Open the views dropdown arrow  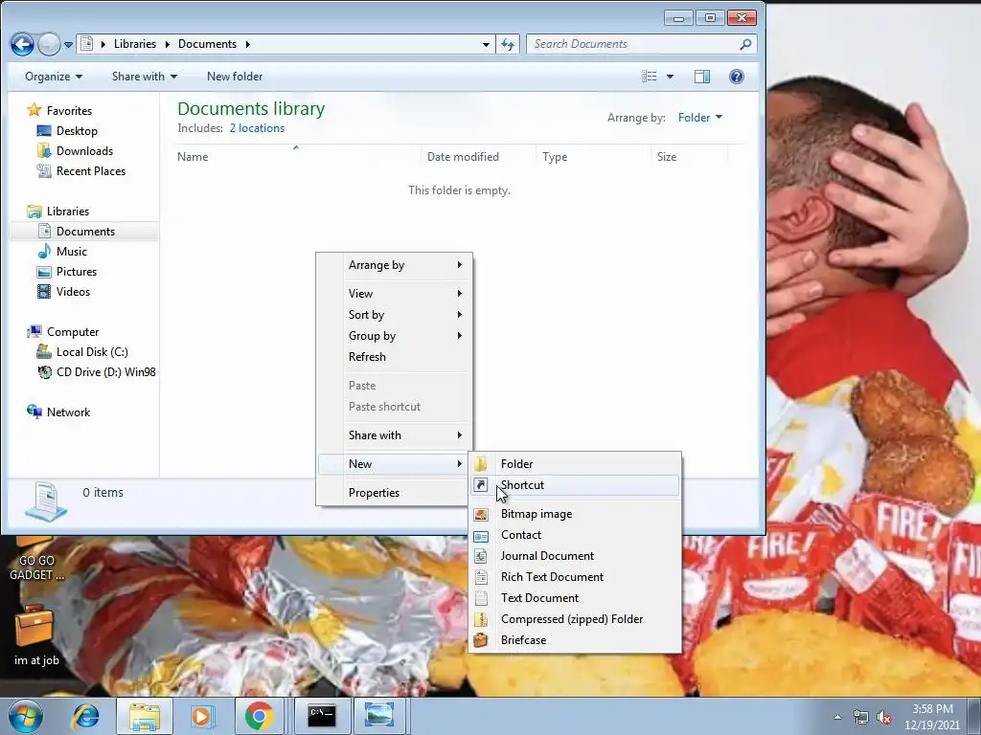coord(670,77)
